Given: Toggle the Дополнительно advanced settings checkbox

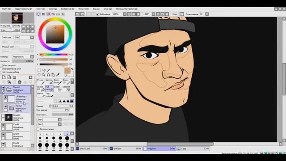Looking at the screenshot, I should click(x=38, y=129).
